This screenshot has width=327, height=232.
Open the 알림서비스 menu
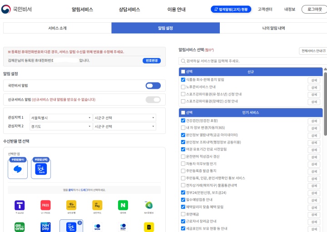(x=82, y=10)
